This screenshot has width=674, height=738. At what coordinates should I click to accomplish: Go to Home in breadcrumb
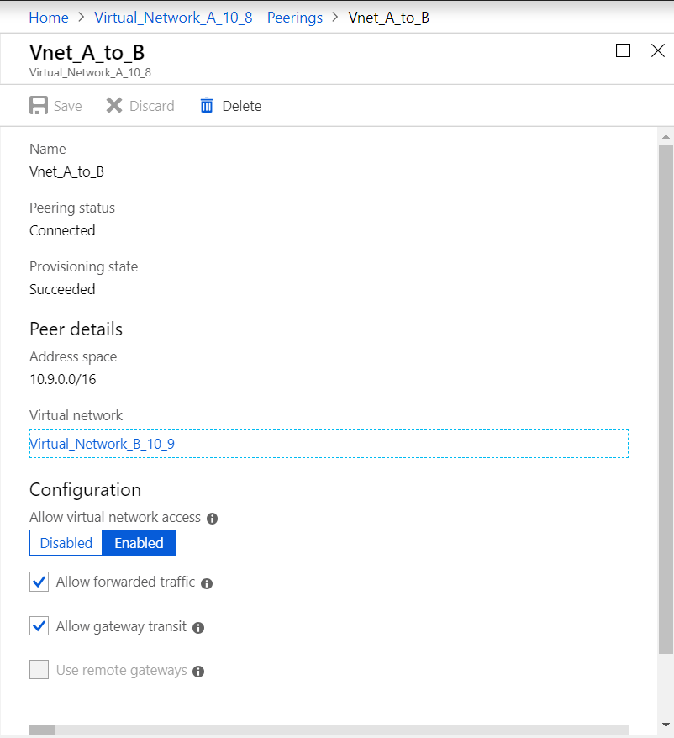click(49, 17)
